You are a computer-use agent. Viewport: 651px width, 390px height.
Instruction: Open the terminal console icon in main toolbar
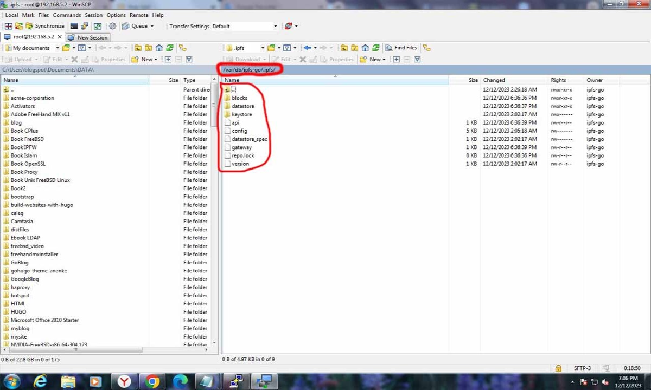click(74, 26)
